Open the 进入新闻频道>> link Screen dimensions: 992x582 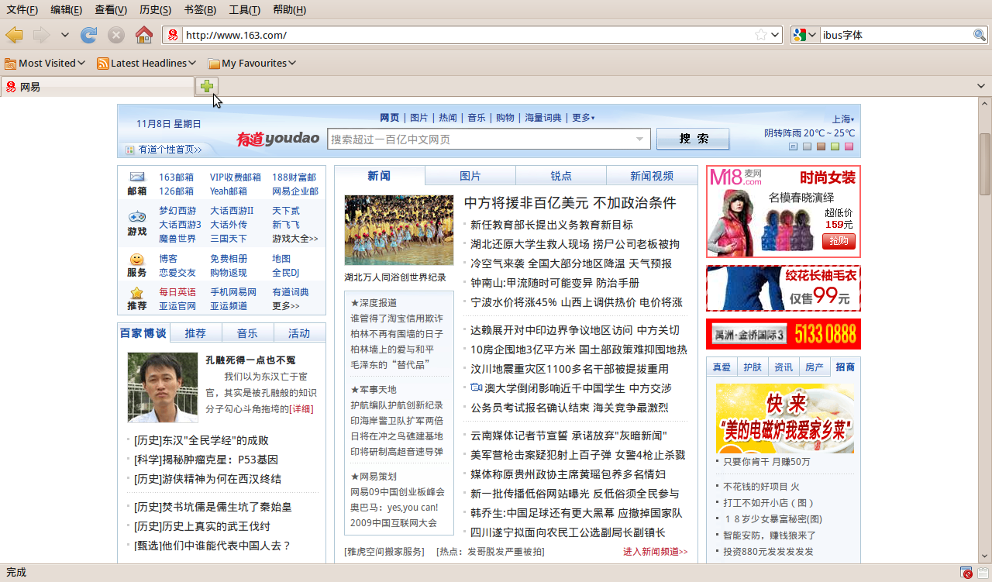656,552
